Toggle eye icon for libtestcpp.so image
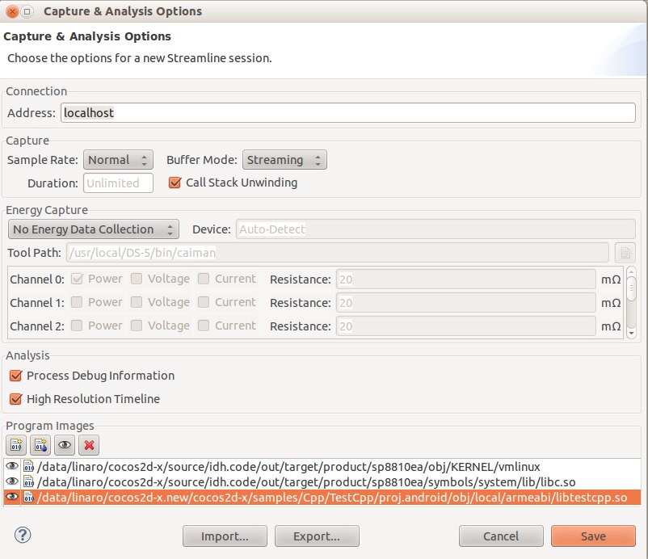Image resolution: width=648 pixels, height=559 pixels. pyautogui.click(x=12, y=498)
